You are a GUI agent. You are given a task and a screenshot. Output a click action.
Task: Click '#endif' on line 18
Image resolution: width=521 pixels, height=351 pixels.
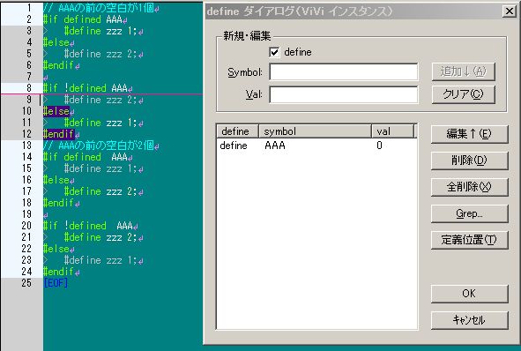[x=59, y=203]
